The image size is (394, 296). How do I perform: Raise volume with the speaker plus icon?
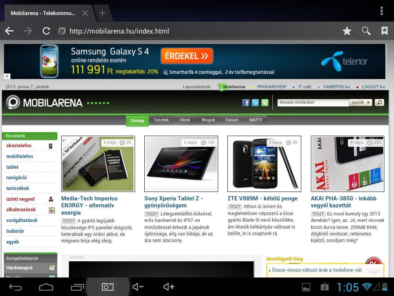169,287
